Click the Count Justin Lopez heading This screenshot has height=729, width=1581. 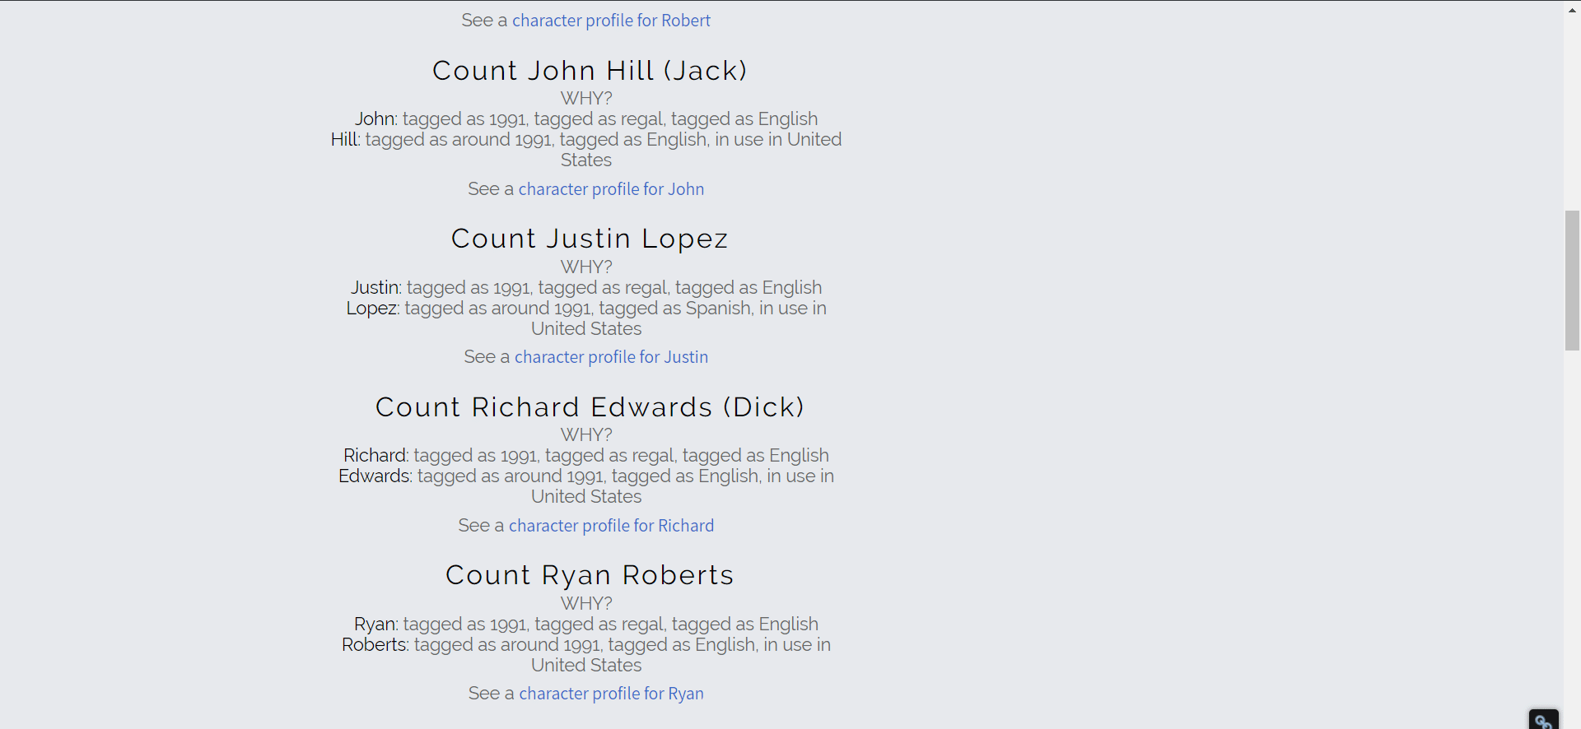point(590,239)
